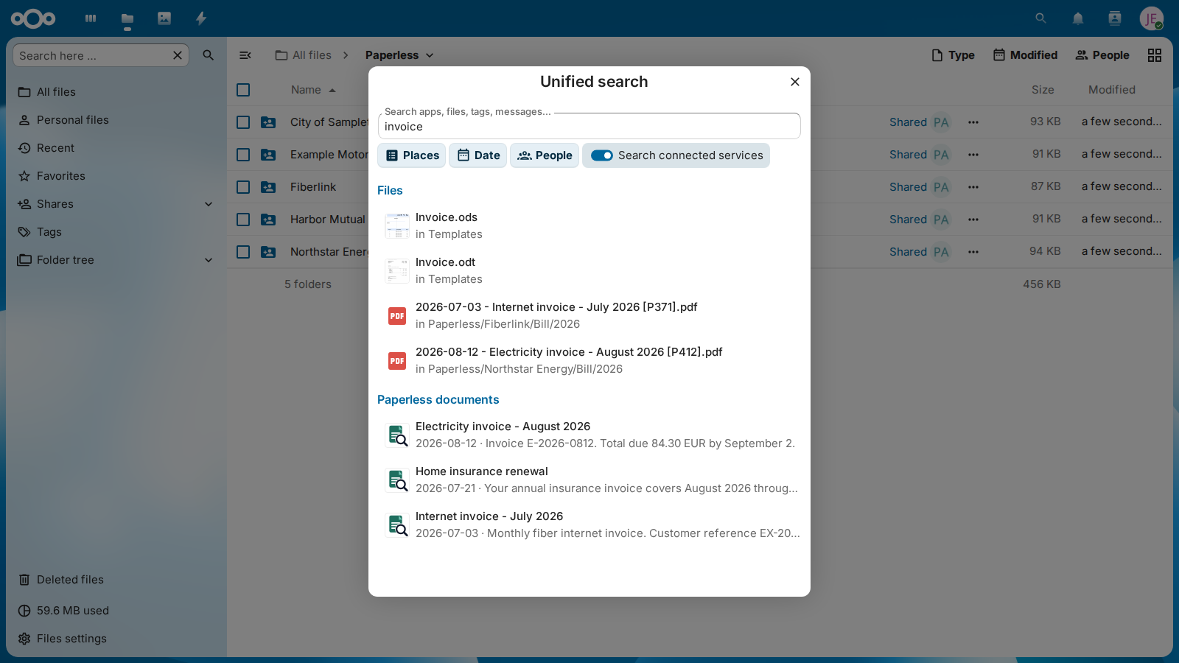Click the Shared label on Northstar Energy row
1179x663 pixels.
tap(908, 252)
